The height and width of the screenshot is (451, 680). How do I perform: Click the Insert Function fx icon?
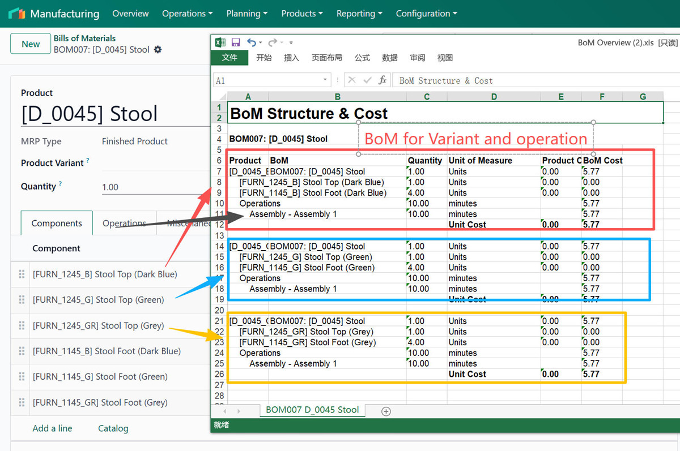[382, 80]
